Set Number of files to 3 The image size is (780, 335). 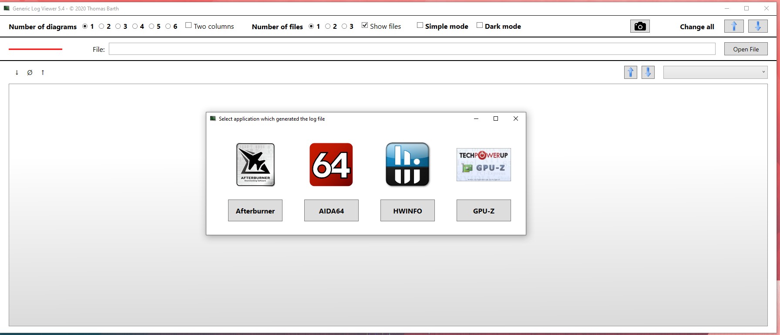[x=344, y=27]
